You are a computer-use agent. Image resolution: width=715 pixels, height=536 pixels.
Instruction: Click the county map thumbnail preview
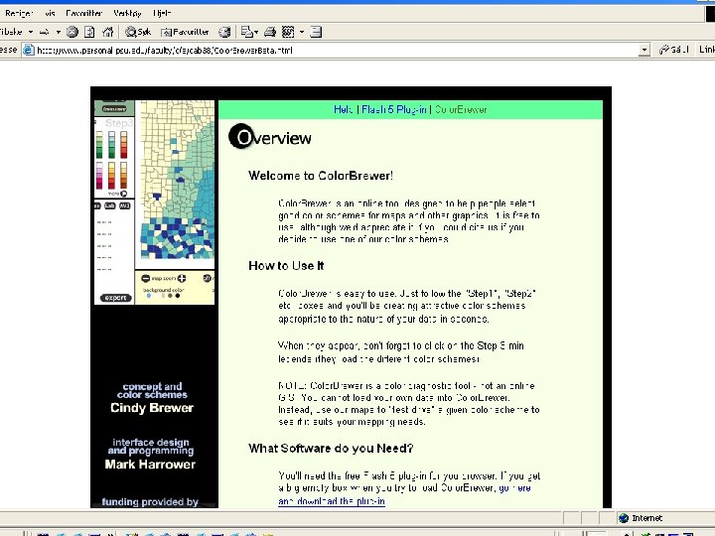[x=177, y=181]
